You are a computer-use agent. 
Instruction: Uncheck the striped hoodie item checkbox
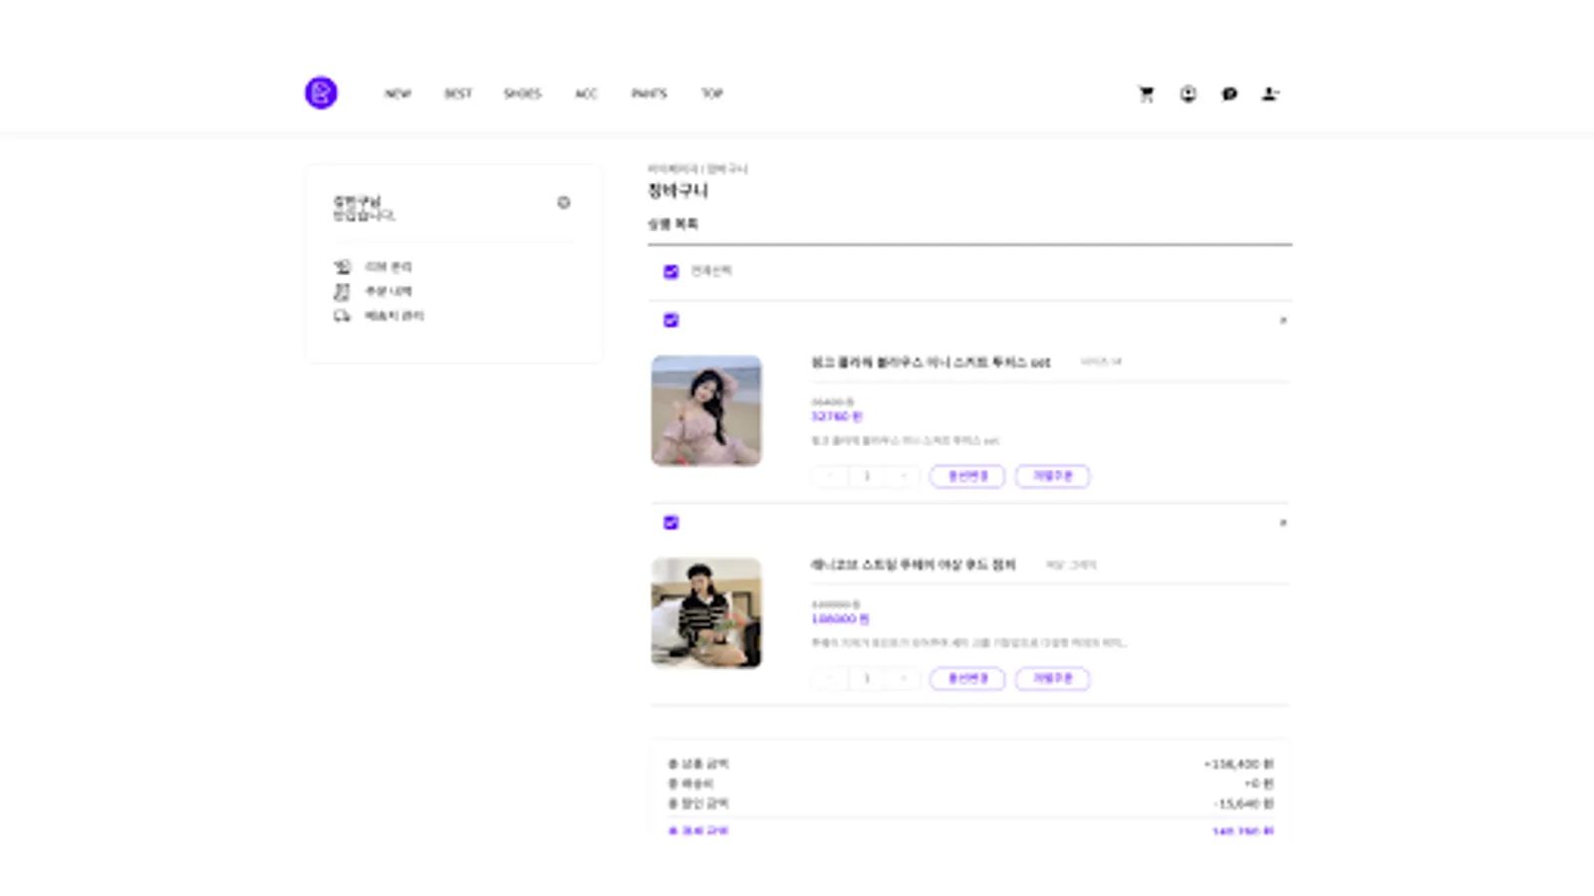point(670,523)
